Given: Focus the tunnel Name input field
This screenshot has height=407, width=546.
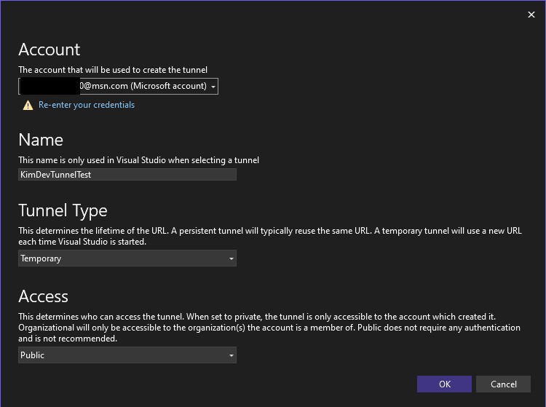Looking at the screenshot, I should coord(127,175).
